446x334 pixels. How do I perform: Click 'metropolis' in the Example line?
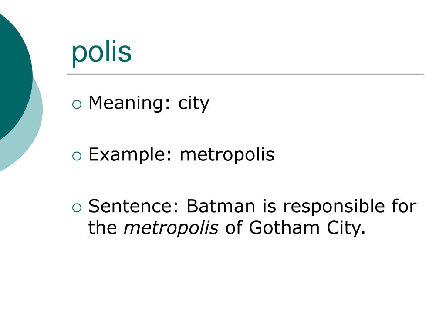[227, 155]
